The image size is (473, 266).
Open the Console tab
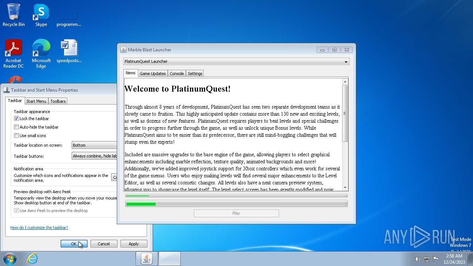(177, 74)
